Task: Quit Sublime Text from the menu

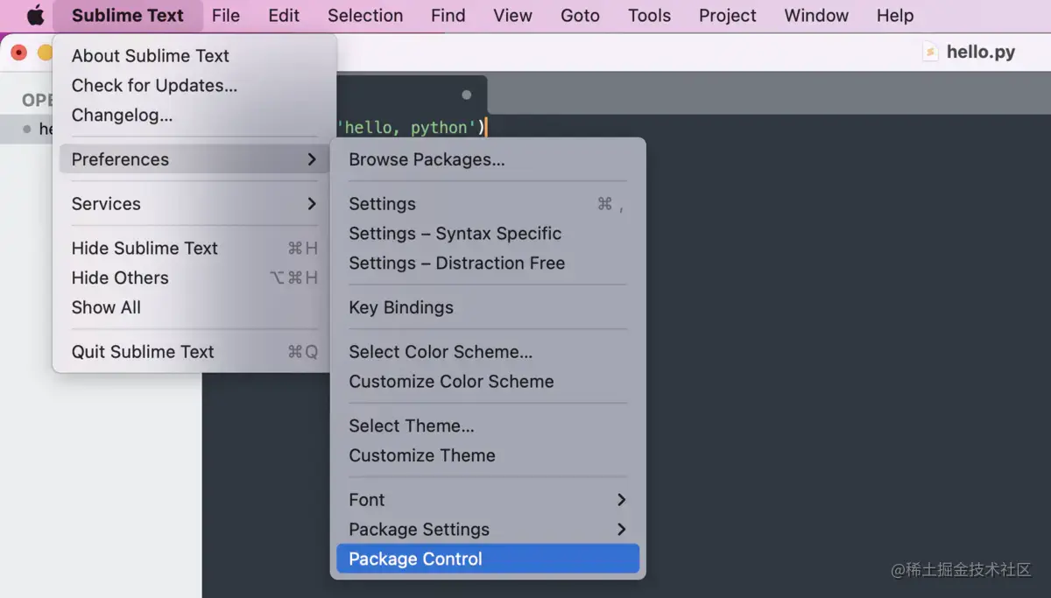Action: 143,352
